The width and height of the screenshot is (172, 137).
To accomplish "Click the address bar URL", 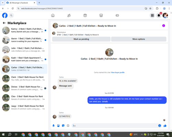I will coord(42,9).
